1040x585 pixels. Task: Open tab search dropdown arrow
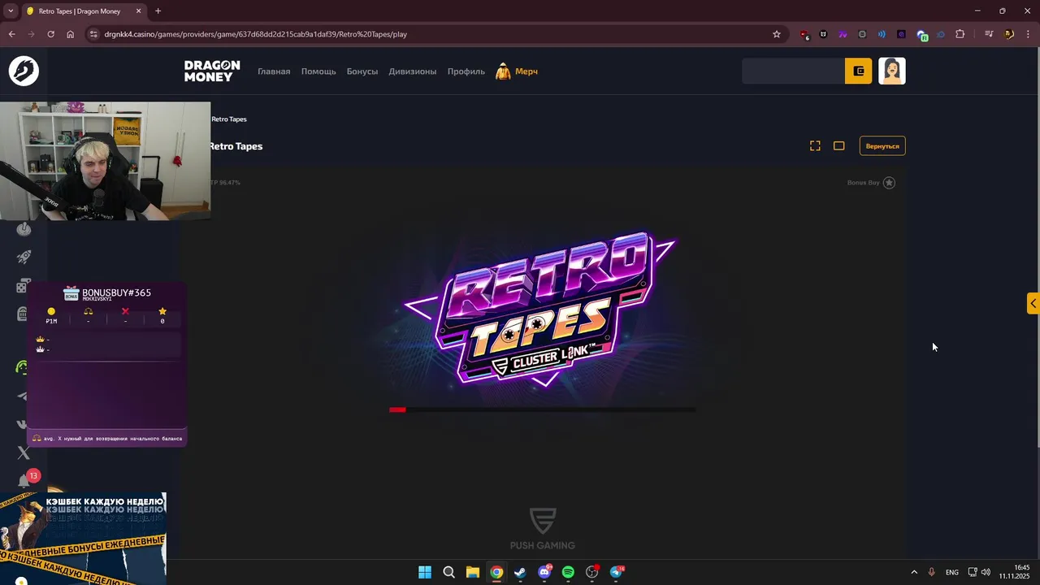click(11, 11)
